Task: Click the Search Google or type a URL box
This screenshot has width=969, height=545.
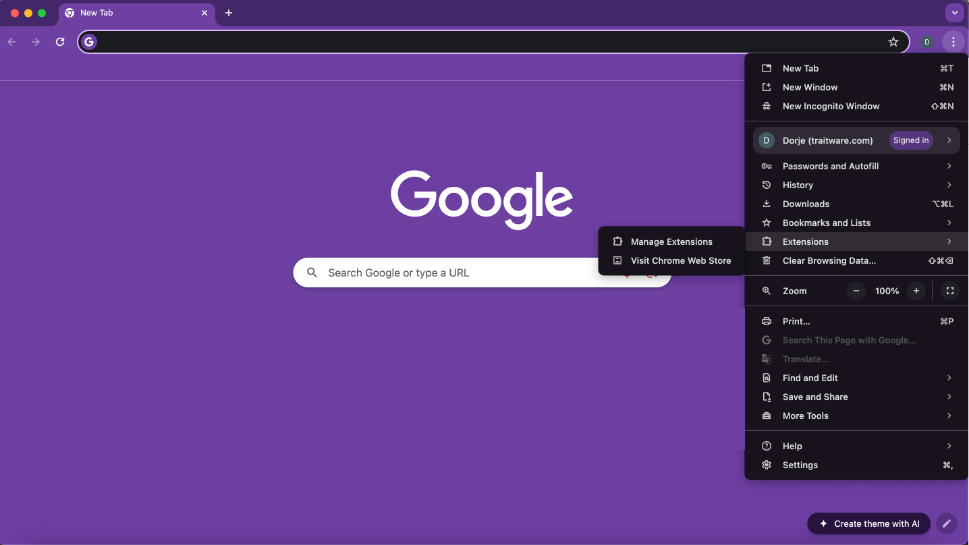Action: pos(482,272)
